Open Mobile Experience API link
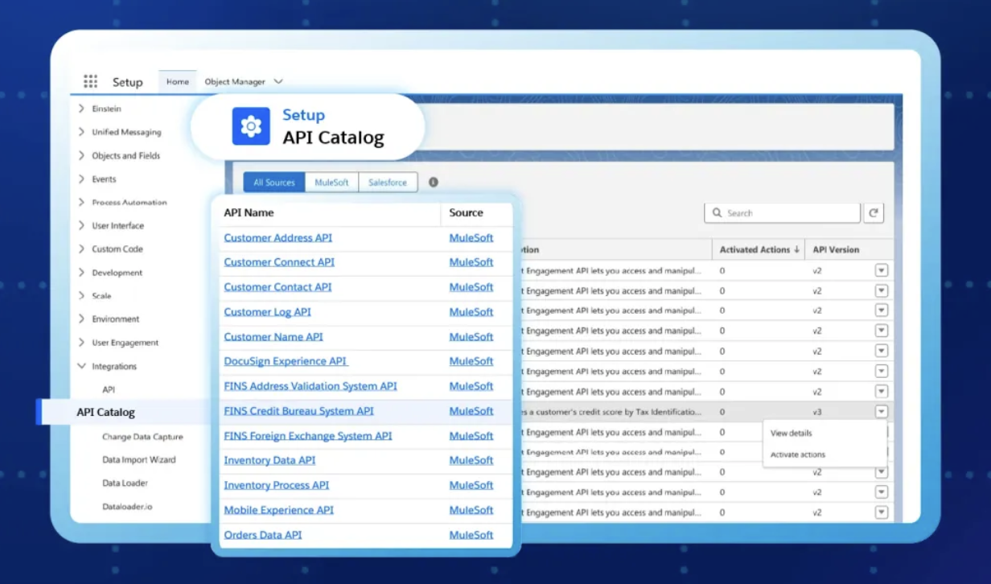 (278, 510)
